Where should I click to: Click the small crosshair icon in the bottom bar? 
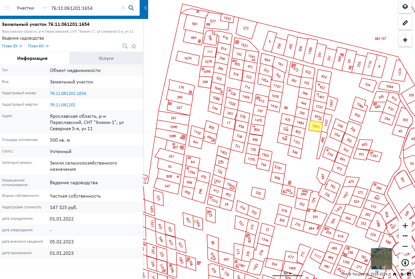point(402,274)
